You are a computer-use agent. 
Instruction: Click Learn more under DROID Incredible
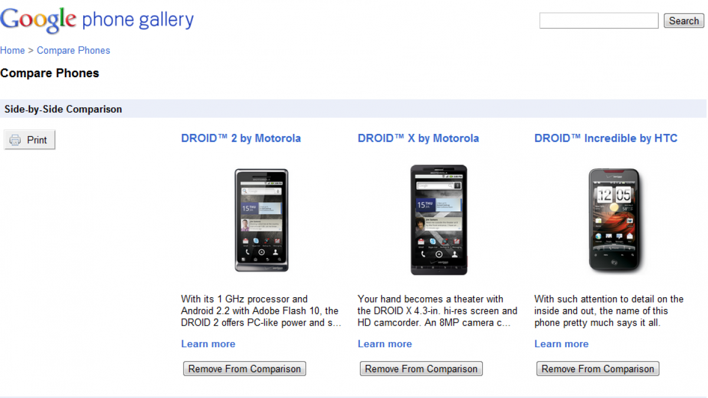pos(562,344)
